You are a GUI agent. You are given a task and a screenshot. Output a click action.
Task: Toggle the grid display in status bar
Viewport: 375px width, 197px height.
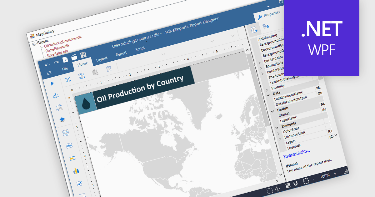[288, 185]
